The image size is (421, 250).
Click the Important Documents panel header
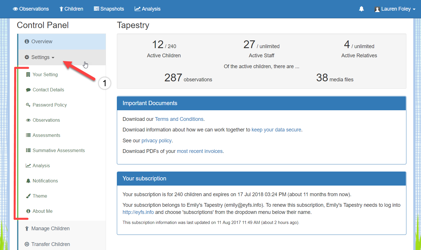point(261,103)
